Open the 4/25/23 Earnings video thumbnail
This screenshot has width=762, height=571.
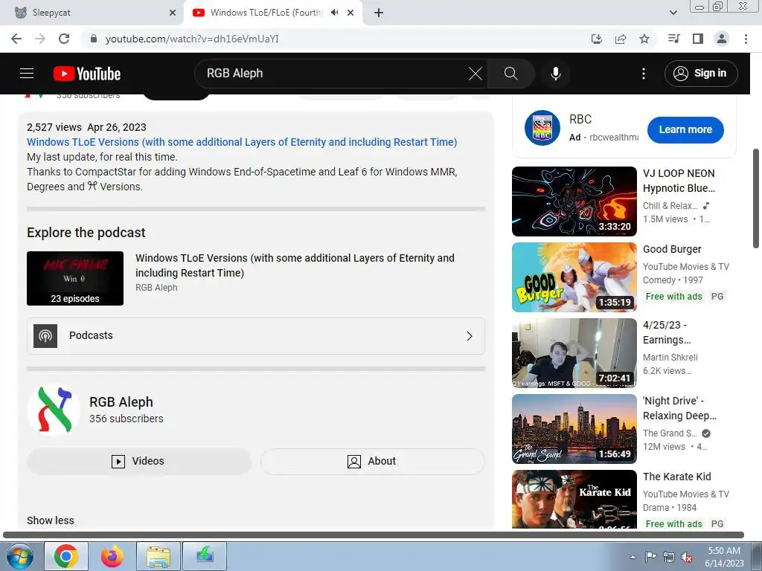pyautogui.click(x=574, y=353)
